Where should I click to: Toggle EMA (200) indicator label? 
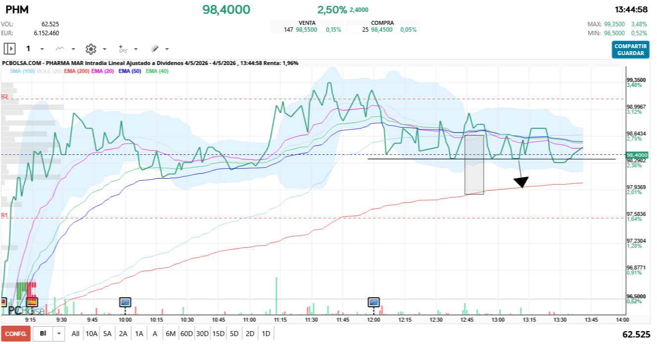77,71
